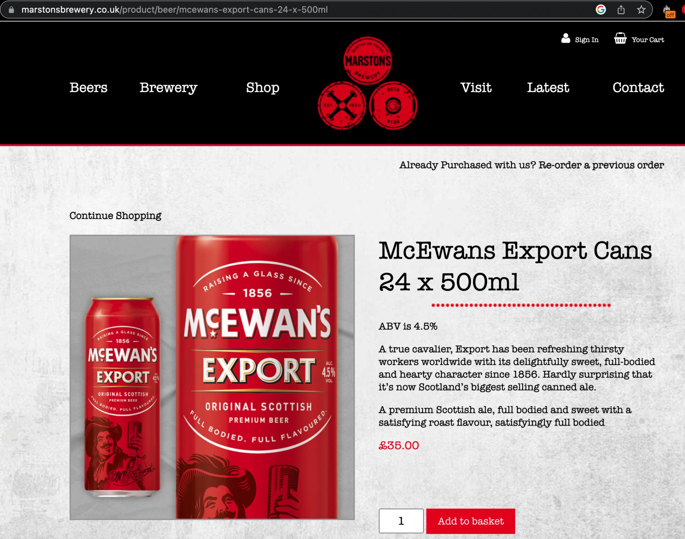This screenshot has height=539, width=685.
Task: Open the Contact page
Action: click(638, 88)
